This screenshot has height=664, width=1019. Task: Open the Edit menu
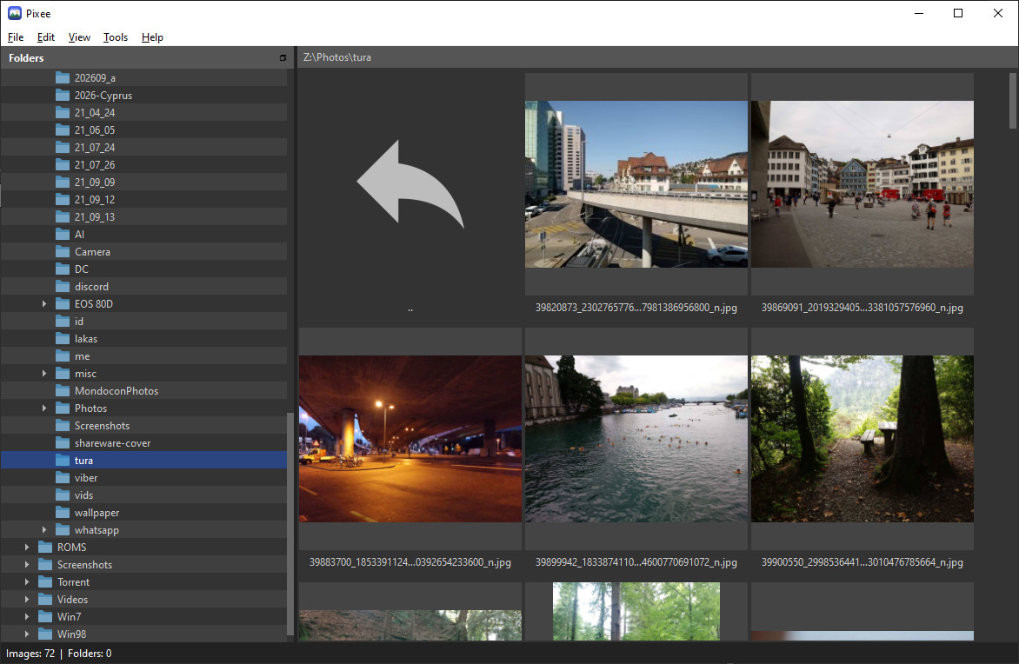(45, 37)
